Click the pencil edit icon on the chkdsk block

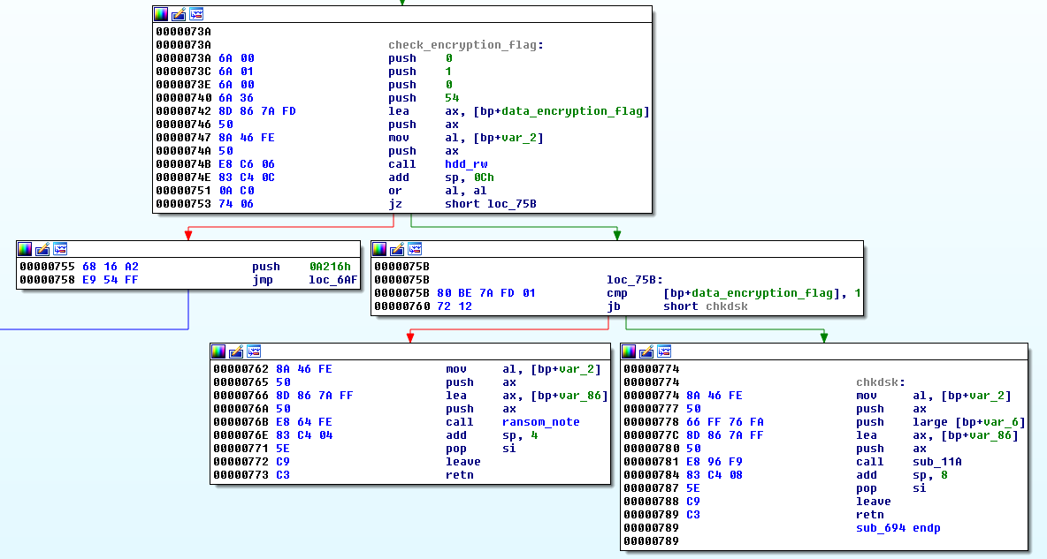[646, 351]
